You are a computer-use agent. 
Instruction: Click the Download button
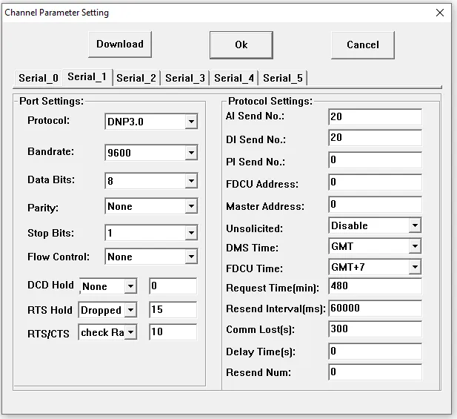[120, 44]
